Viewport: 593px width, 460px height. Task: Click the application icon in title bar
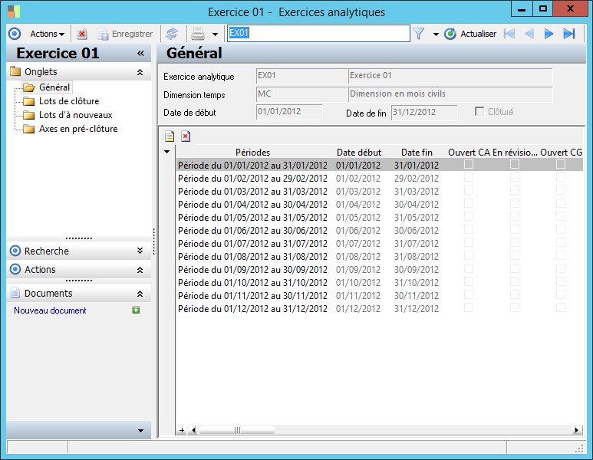tap(14, 11)
